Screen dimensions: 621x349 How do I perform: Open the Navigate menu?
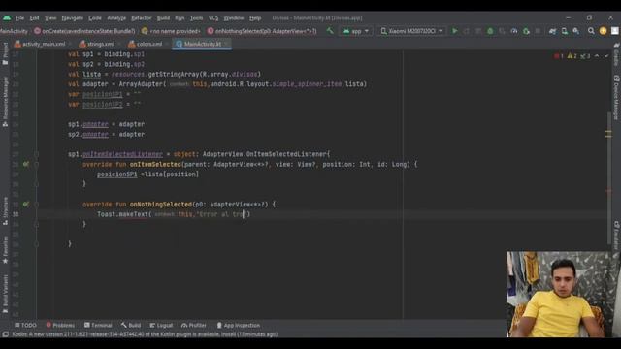pyautogui.click(x=72, y=17)
